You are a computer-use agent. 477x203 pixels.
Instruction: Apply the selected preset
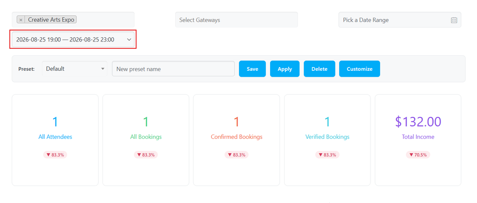285,69
